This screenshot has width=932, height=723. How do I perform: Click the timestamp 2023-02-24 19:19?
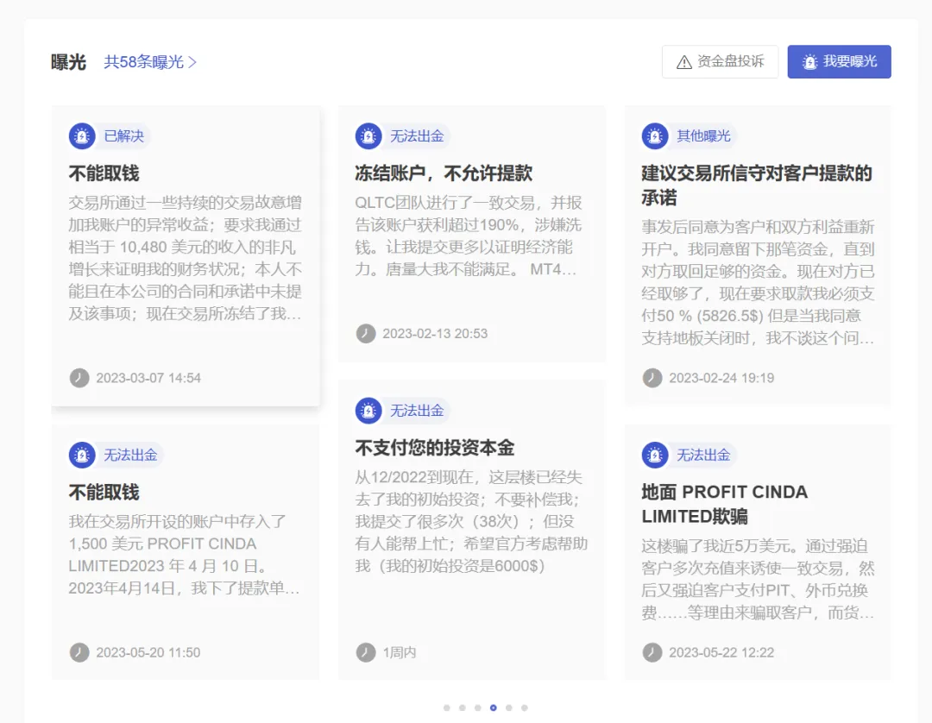[721, 379]
